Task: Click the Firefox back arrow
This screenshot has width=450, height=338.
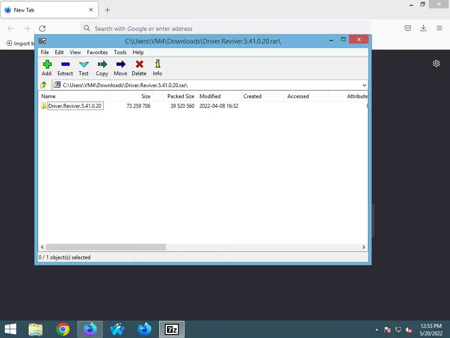Action: [x=11, y=29]
